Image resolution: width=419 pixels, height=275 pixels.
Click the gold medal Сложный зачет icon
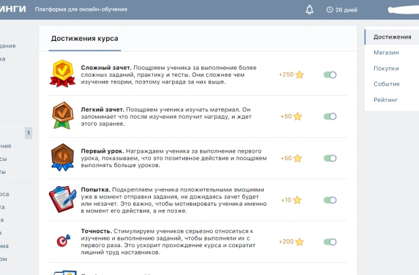(63, 73)
